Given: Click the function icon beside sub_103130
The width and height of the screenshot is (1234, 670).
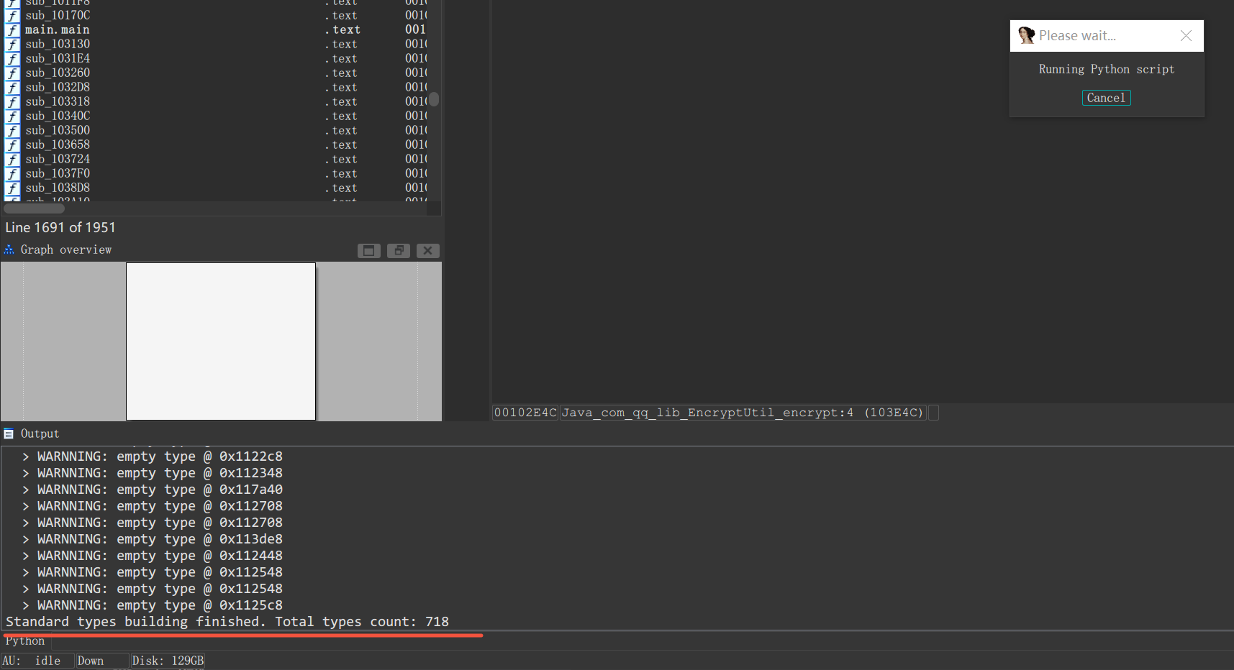Looking at the screenshot, I should click(x=13, y=44).
